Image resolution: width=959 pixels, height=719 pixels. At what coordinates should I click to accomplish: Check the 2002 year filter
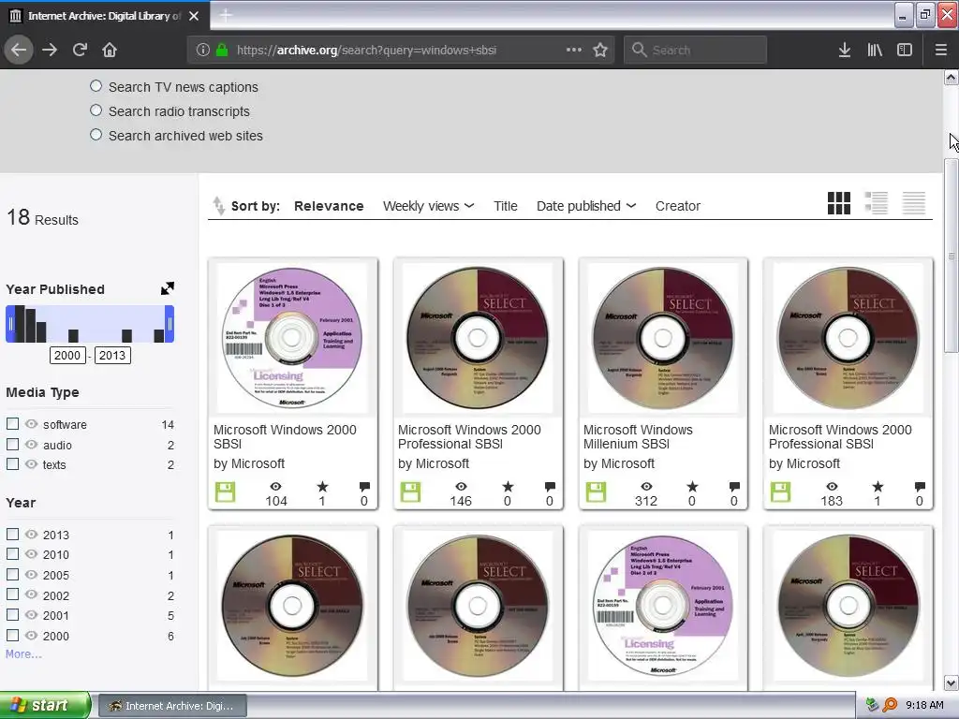[x=12, y=594]
